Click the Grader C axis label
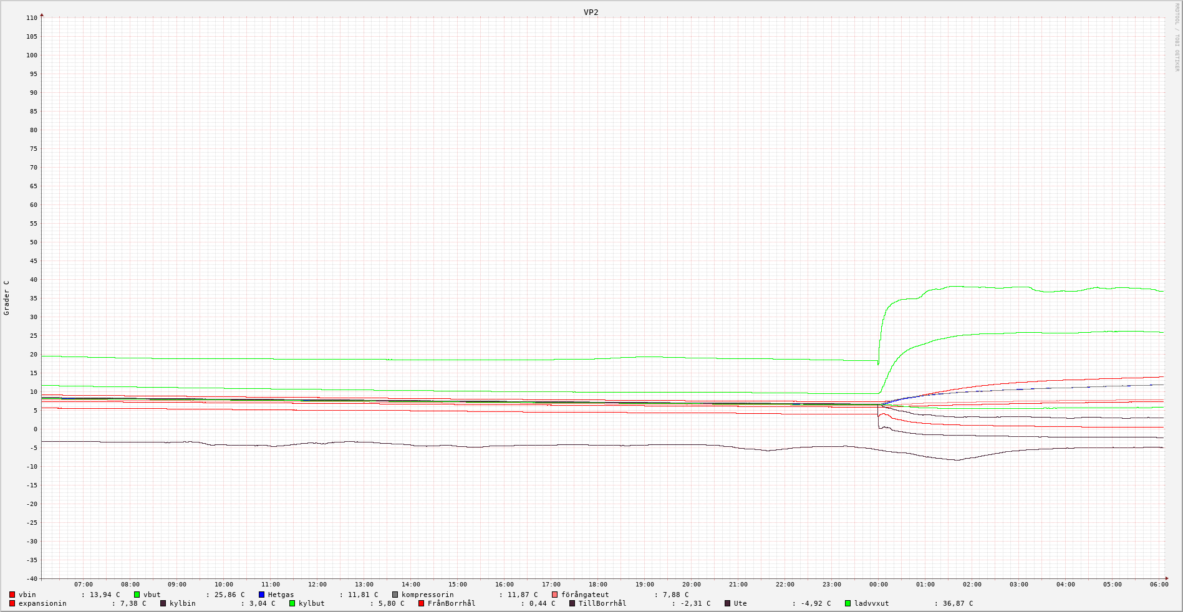Screen dimensions: 1183x612 pos(7,298)
